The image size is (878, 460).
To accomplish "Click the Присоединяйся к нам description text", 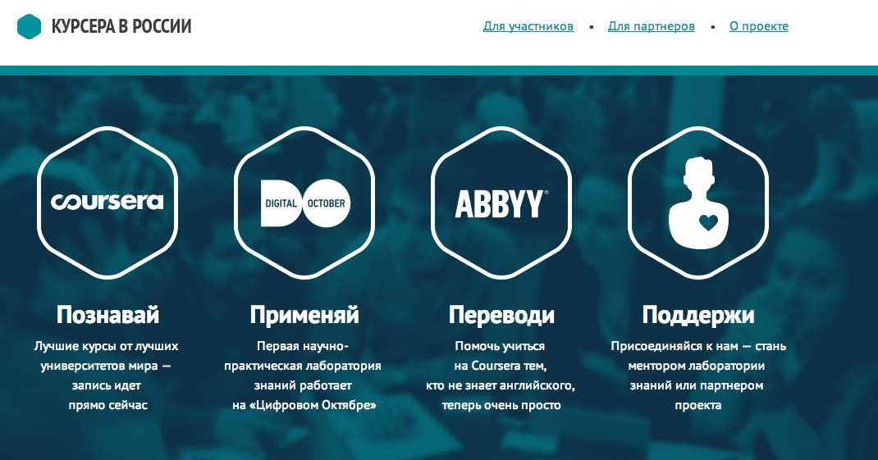I will (698, 376).
